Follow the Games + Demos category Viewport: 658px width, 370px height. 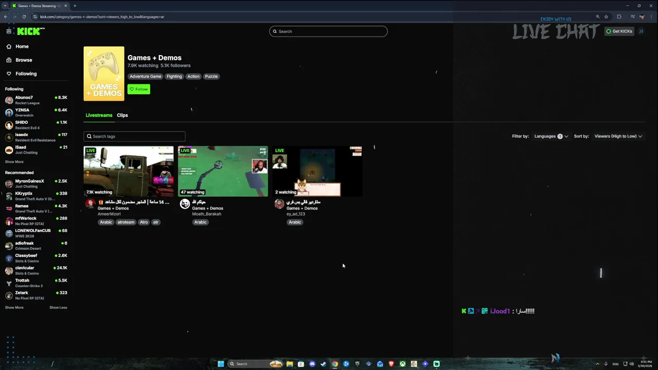139,89
